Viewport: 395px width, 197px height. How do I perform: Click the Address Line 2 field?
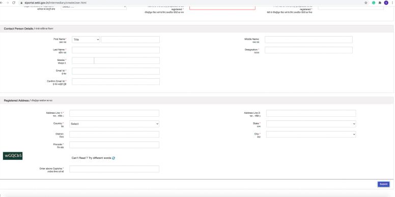pos(311,113)
